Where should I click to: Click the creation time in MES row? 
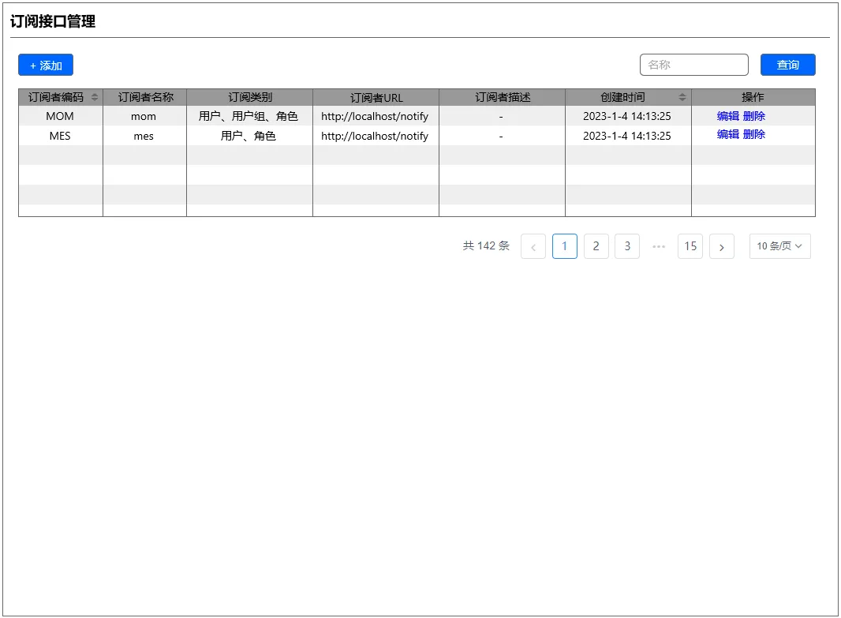coord(627,136)
